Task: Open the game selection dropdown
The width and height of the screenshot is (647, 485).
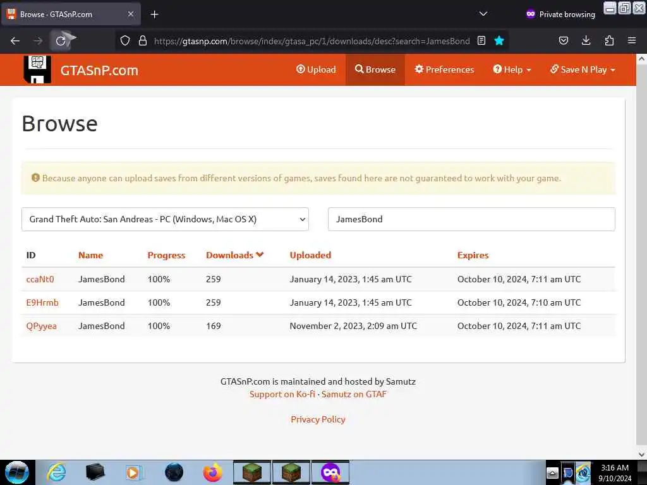Action: pos(165,219)
